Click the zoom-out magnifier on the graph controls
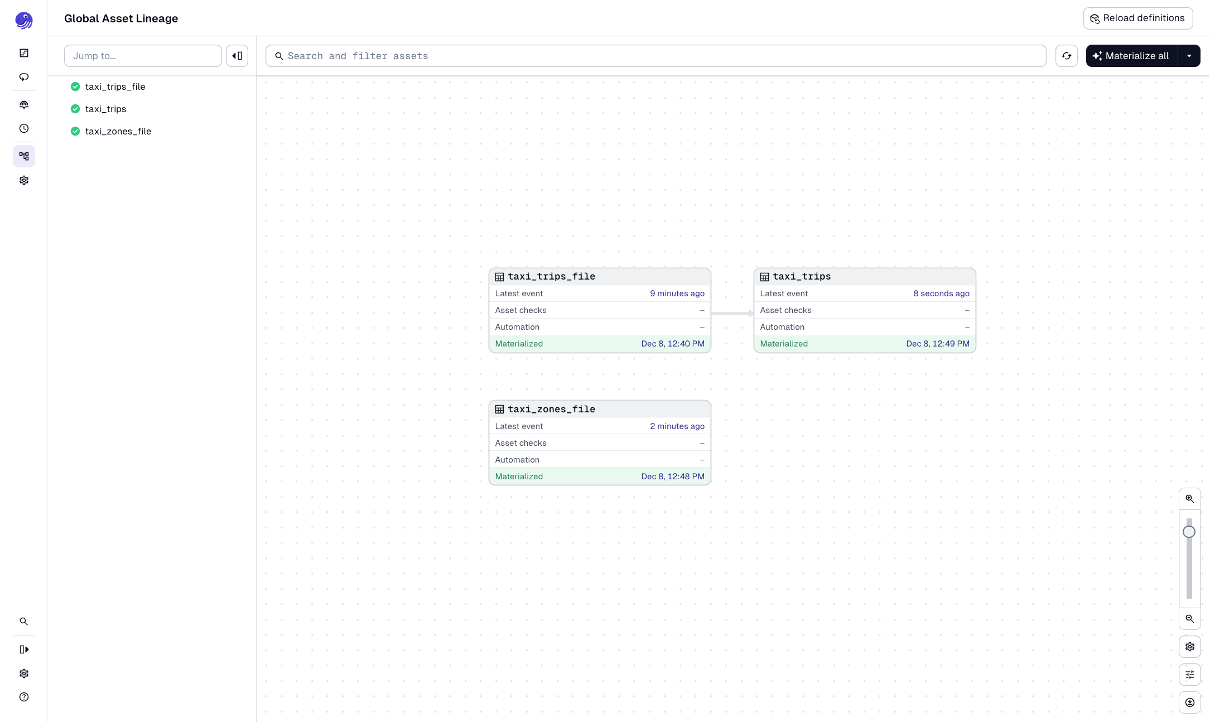1210x722 pixels. pyautogui.click(x=1189, y=619)
